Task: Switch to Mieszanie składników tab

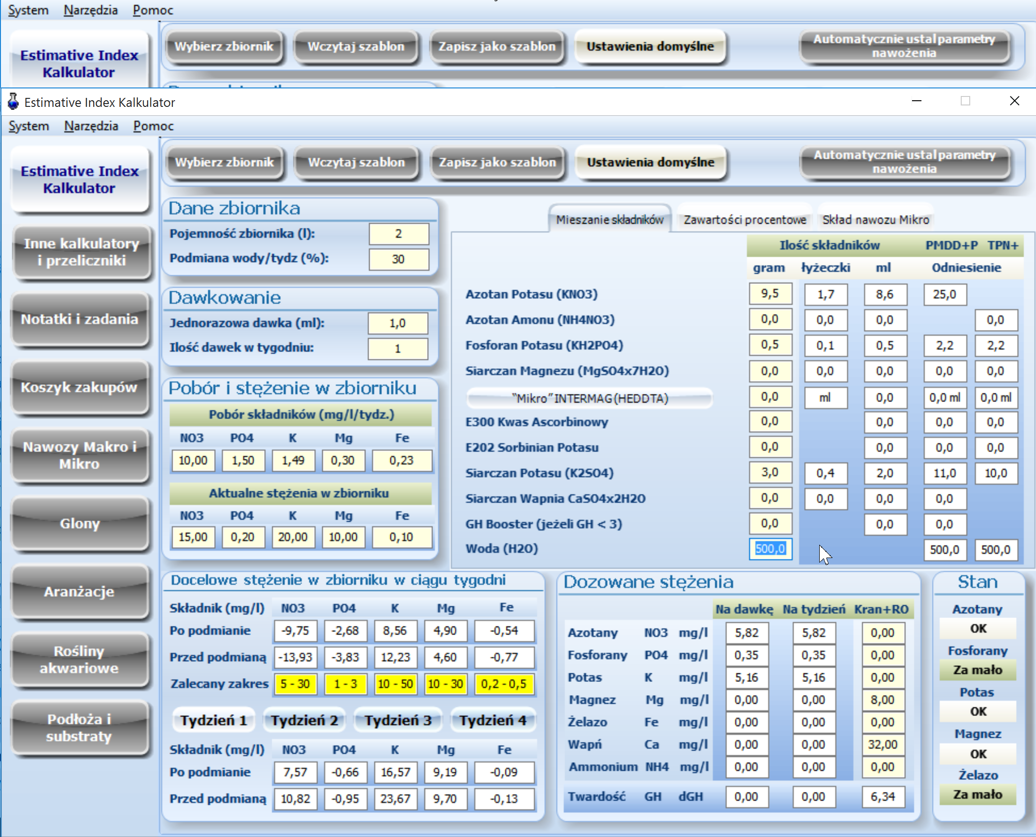Action: pyautogui.click(x=610, y=219)
